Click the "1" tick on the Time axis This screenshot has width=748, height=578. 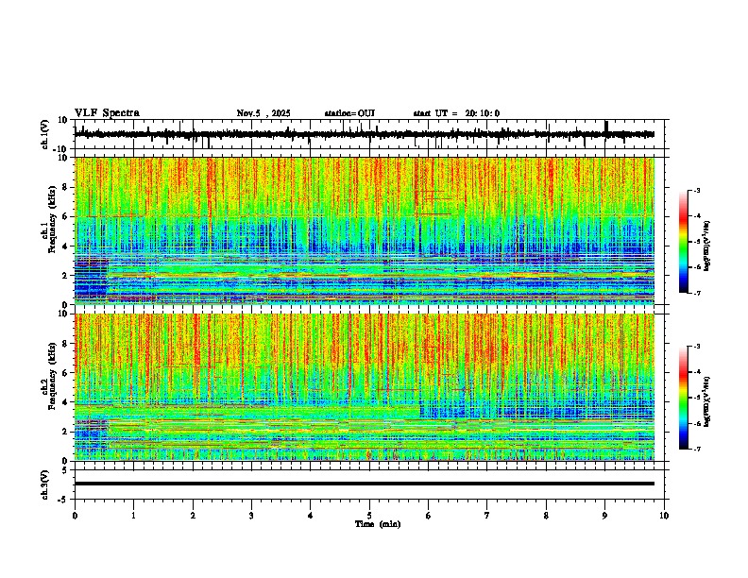(134, 516)
